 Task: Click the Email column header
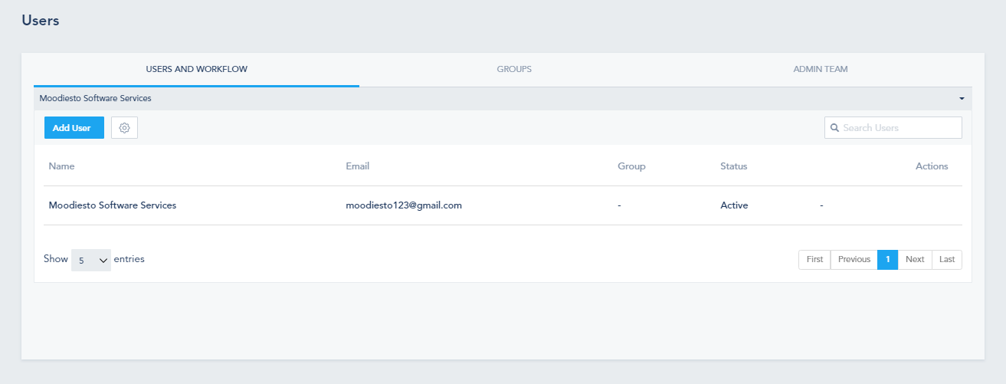point(358,166)
